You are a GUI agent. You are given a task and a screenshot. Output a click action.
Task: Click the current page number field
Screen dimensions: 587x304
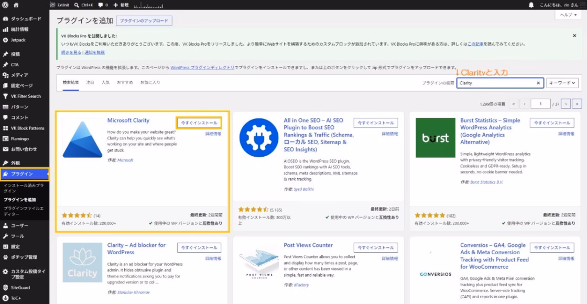tap(540, 104)
